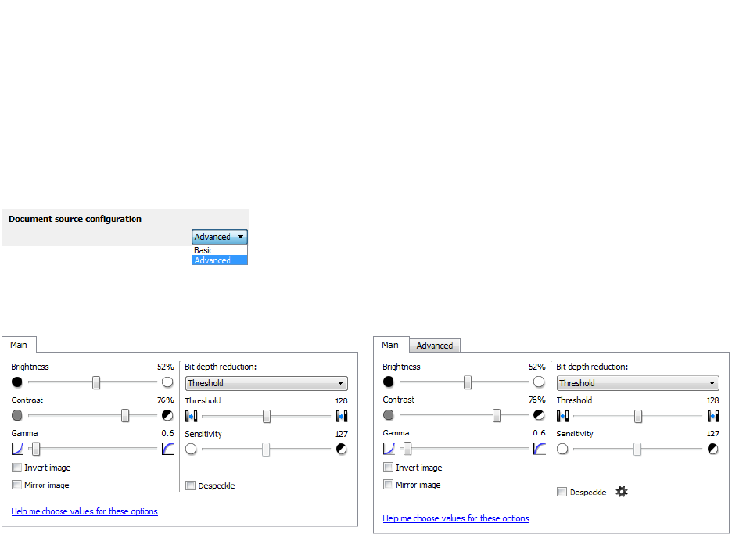Click the decrease threshold icon in left panel
The width and height of the screenshot is (732, 534).
(x=192, y=416)
